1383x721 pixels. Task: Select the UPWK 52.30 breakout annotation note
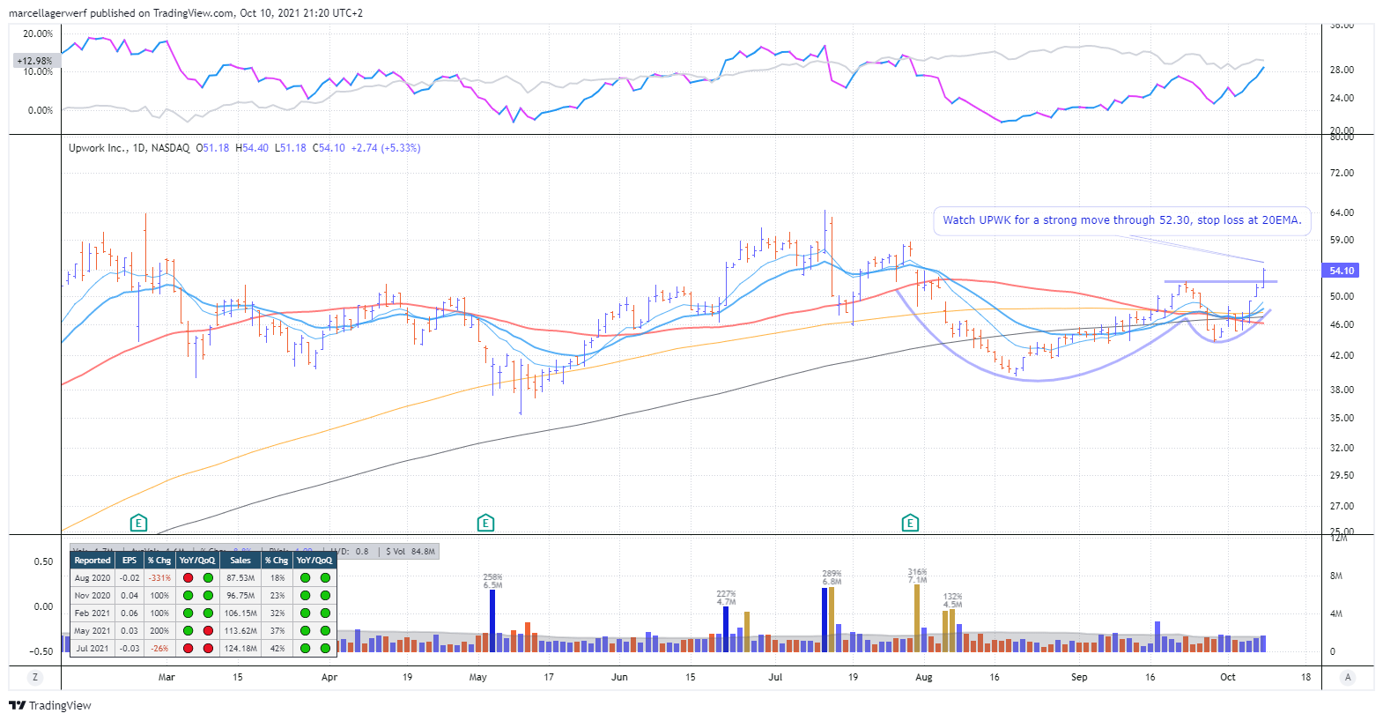coord(1122,220)
